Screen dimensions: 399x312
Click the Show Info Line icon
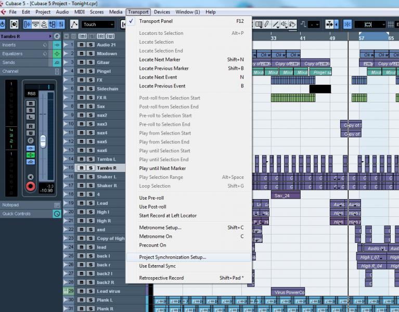click(36, 24)
